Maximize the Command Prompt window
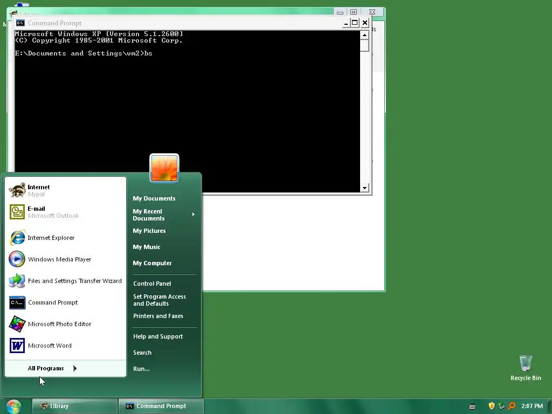Screen dimensions: 552x414 point(355,23)
